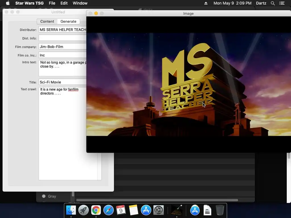Click the Untitled window title bar
This screenshot has height=218, width=291.
pos(58,12)
